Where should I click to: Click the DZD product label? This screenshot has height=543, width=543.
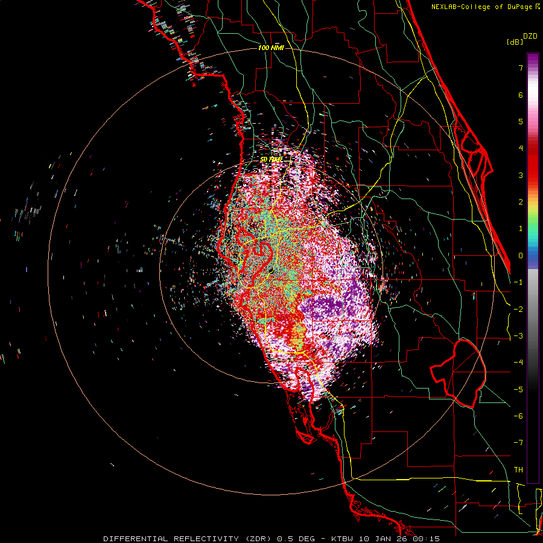point(530,36)
